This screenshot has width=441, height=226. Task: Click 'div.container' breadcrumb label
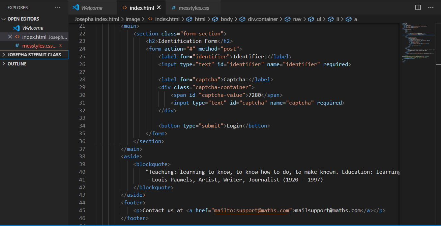point(263,19)
